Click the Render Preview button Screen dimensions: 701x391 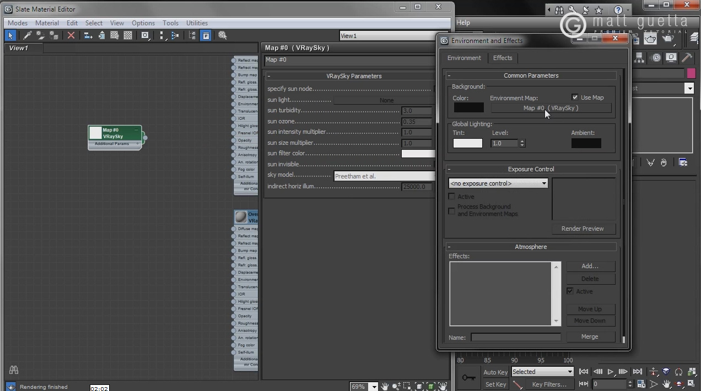(583, 229)
